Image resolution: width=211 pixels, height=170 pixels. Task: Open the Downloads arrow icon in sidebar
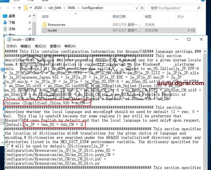point(5,23)
